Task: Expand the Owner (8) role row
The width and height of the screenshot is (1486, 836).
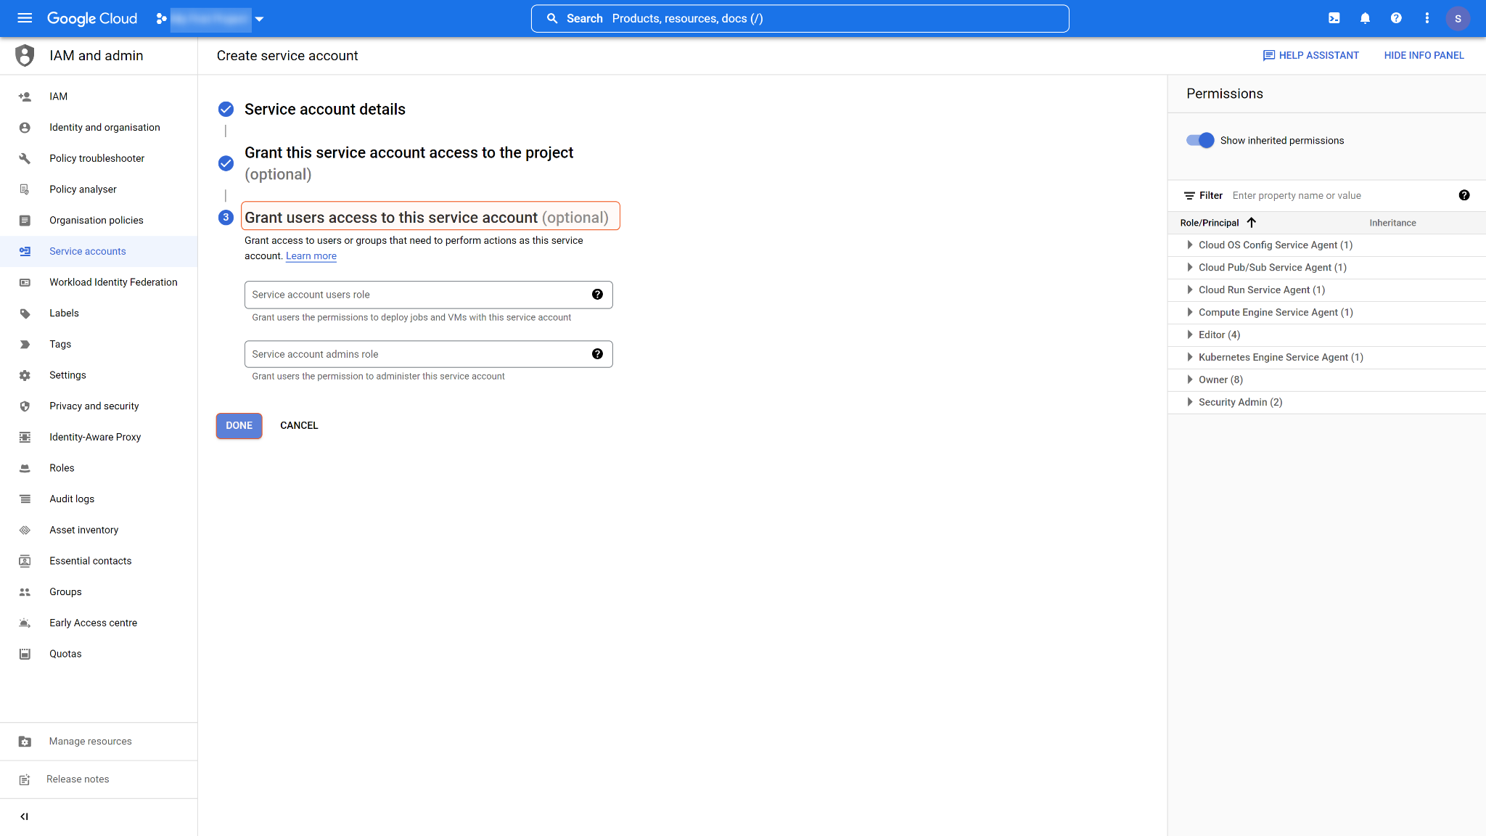Action: (1189, 380)
